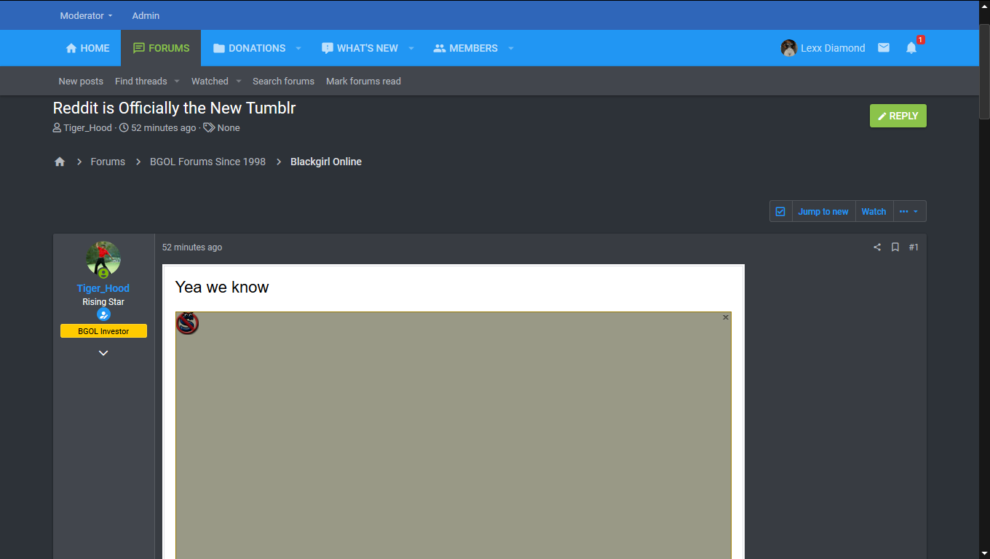The height and width of the screenshot is (559, 990).
Task: Close the embedded ad with X icon
Action: [x=725, y=317]
